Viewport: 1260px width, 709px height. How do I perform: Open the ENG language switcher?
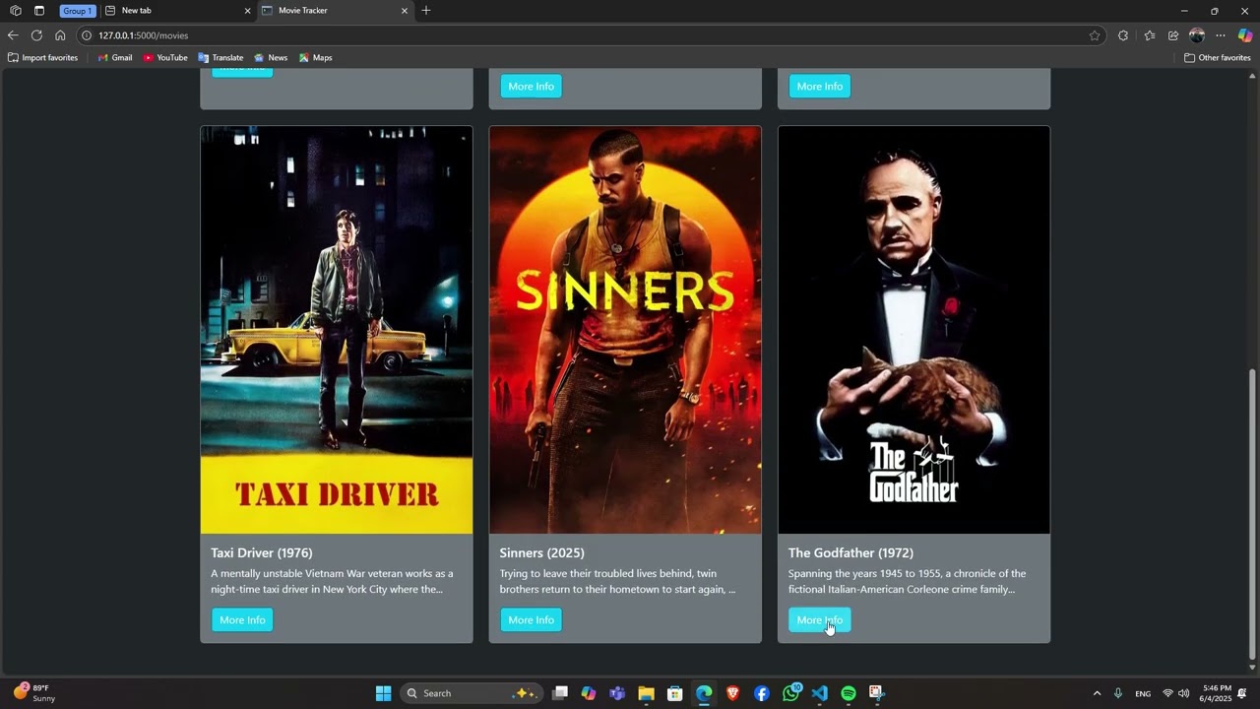click(x=1143, y=693)
